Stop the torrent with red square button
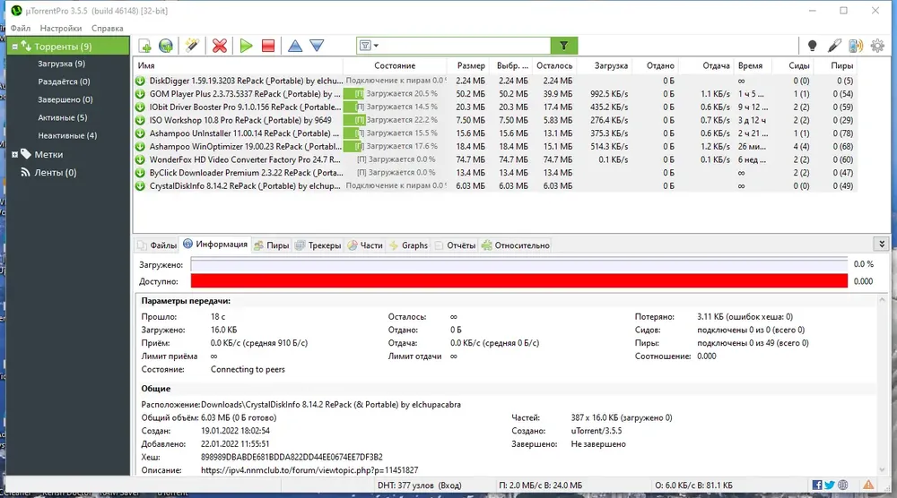 [267, 46]
